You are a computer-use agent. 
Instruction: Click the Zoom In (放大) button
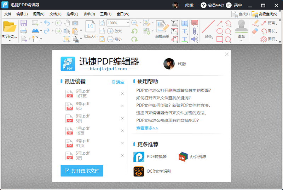tap(114, 31)
